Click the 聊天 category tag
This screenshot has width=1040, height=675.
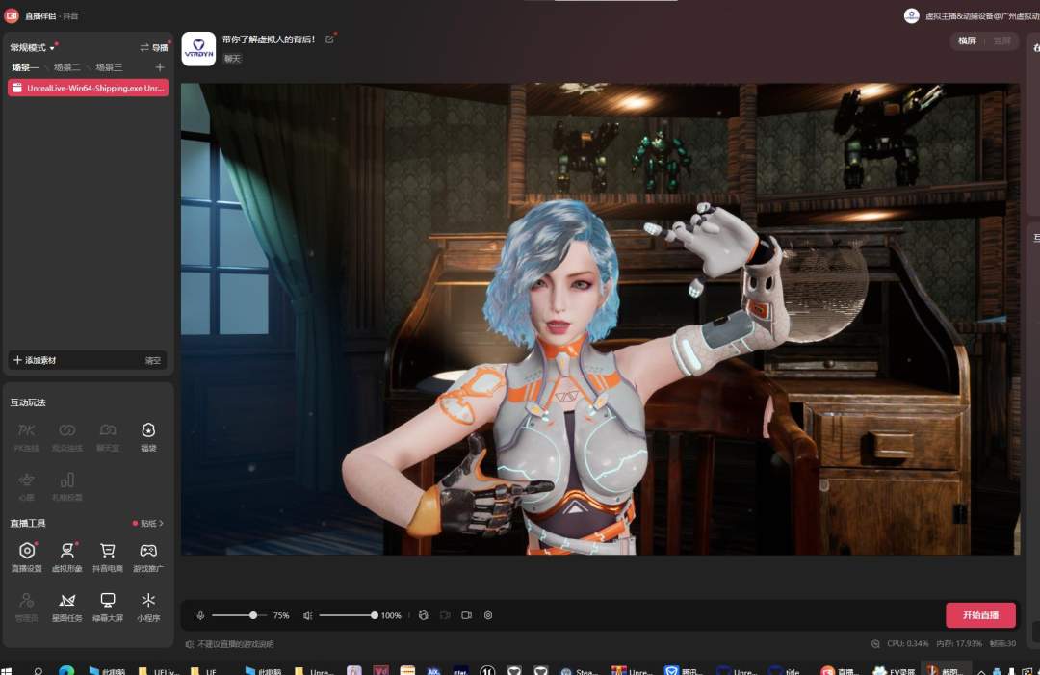232,59
